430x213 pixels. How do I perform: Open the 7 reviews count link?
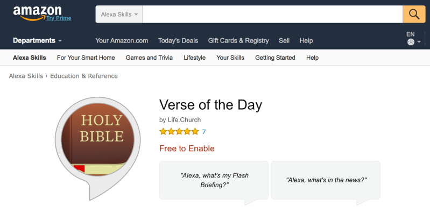coord(204,132)
